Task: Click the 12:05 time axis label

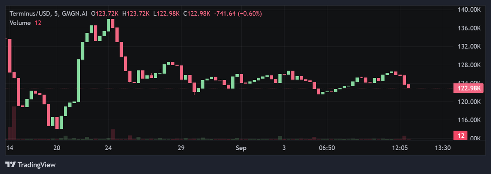Action: [x=400, y=147]
